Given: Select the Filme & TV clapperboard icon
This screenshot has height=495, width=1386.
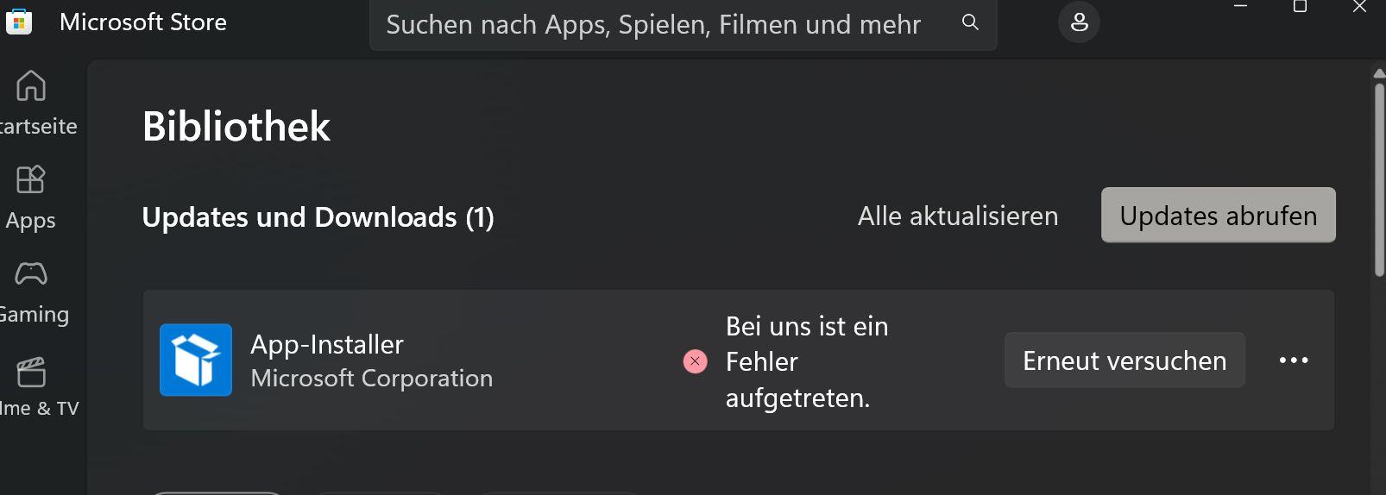Looking at the screenshot, I should [31, 372].
